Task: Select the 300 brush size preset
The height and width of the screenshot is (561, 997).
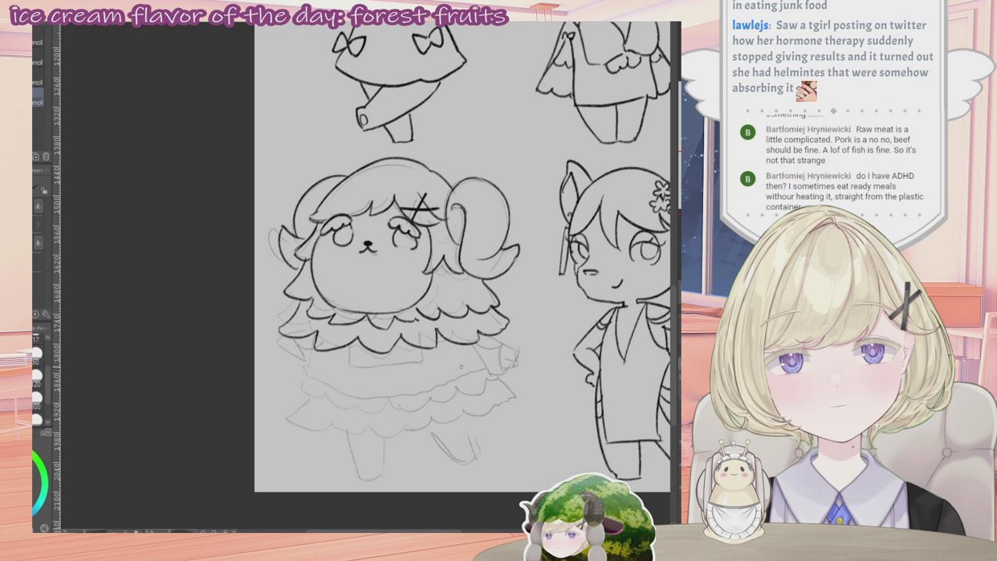Action: [36, 400]
